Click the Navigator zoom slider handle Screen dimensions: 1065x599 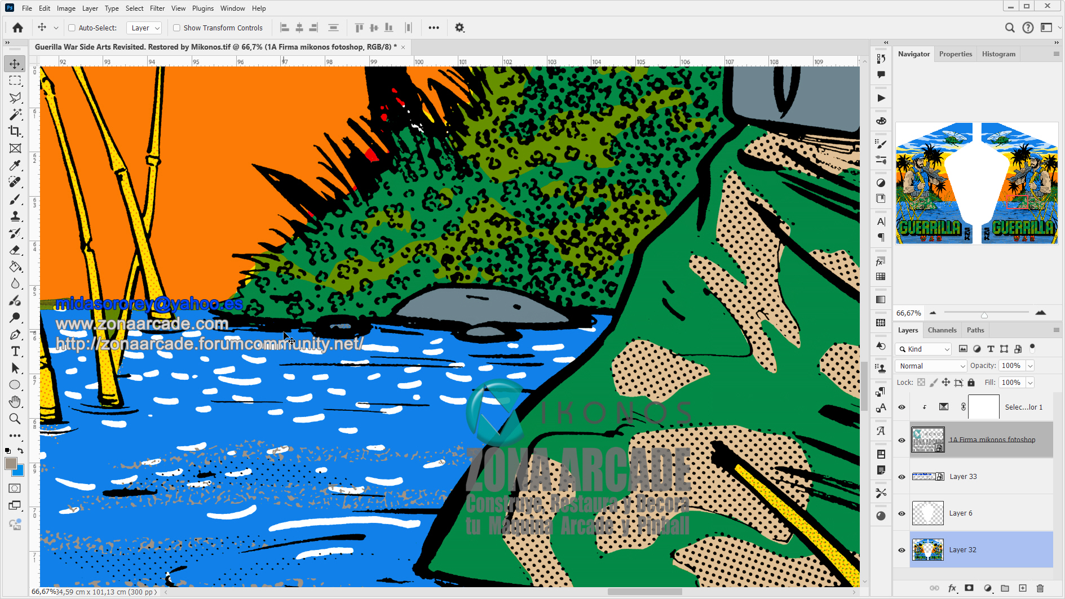pos(984,315)
